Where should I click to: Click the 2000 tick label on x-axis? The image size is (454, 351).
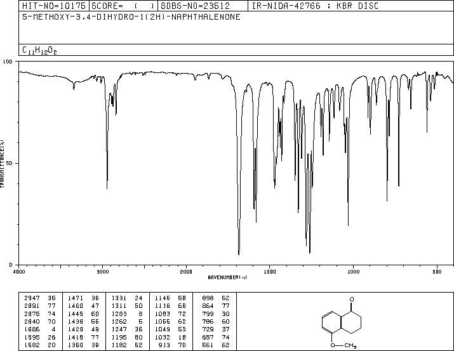[x=186, y=272]
